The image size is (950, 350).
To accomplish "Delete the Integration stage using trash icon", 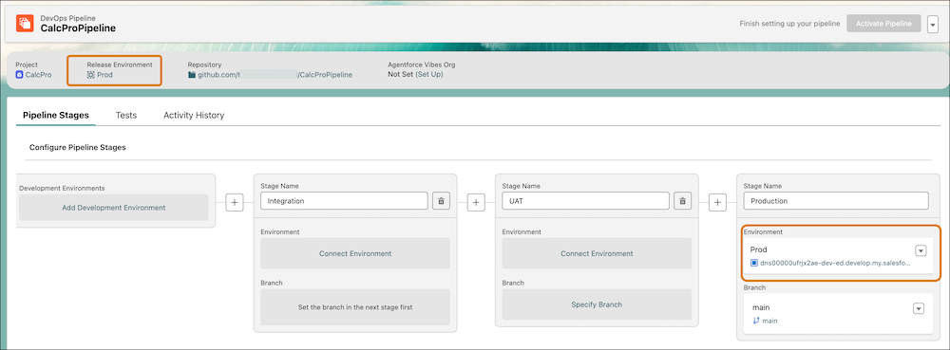I will [441, 201].
